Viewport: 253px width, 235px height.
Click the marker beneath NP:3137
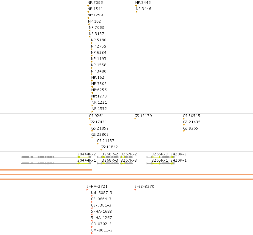click(x=89, y=37)
